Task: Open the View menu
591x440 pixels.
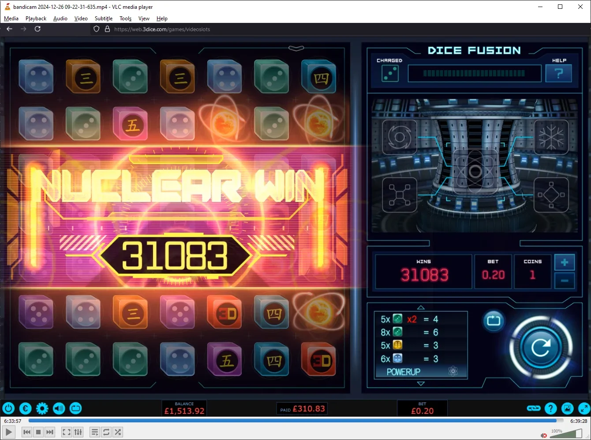Action: pos(144,19)
